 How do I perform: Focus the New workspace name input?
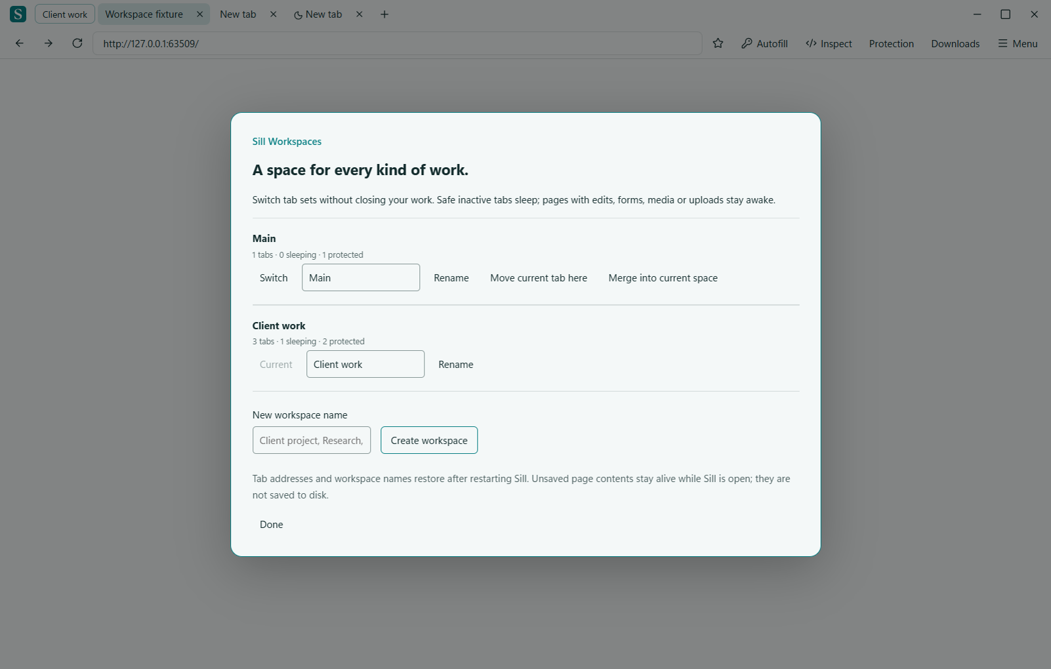pos(312,440)
